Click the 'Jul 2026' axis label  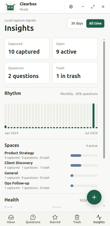point(91,133)
